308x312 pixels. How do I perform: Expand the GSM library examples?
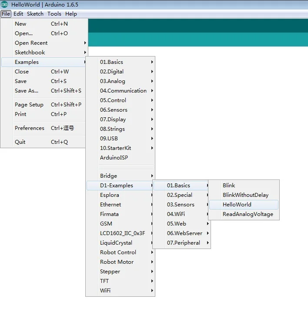120,223
